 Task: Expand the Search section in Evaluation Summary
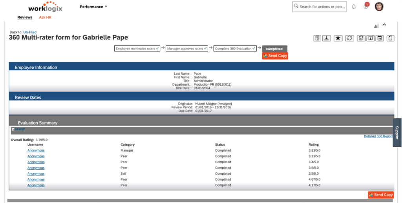click(x=13, y=129)
